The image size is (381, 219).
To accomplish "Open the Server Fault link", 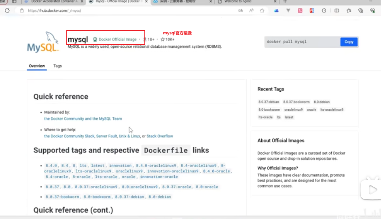I will (x=106, y=136).
